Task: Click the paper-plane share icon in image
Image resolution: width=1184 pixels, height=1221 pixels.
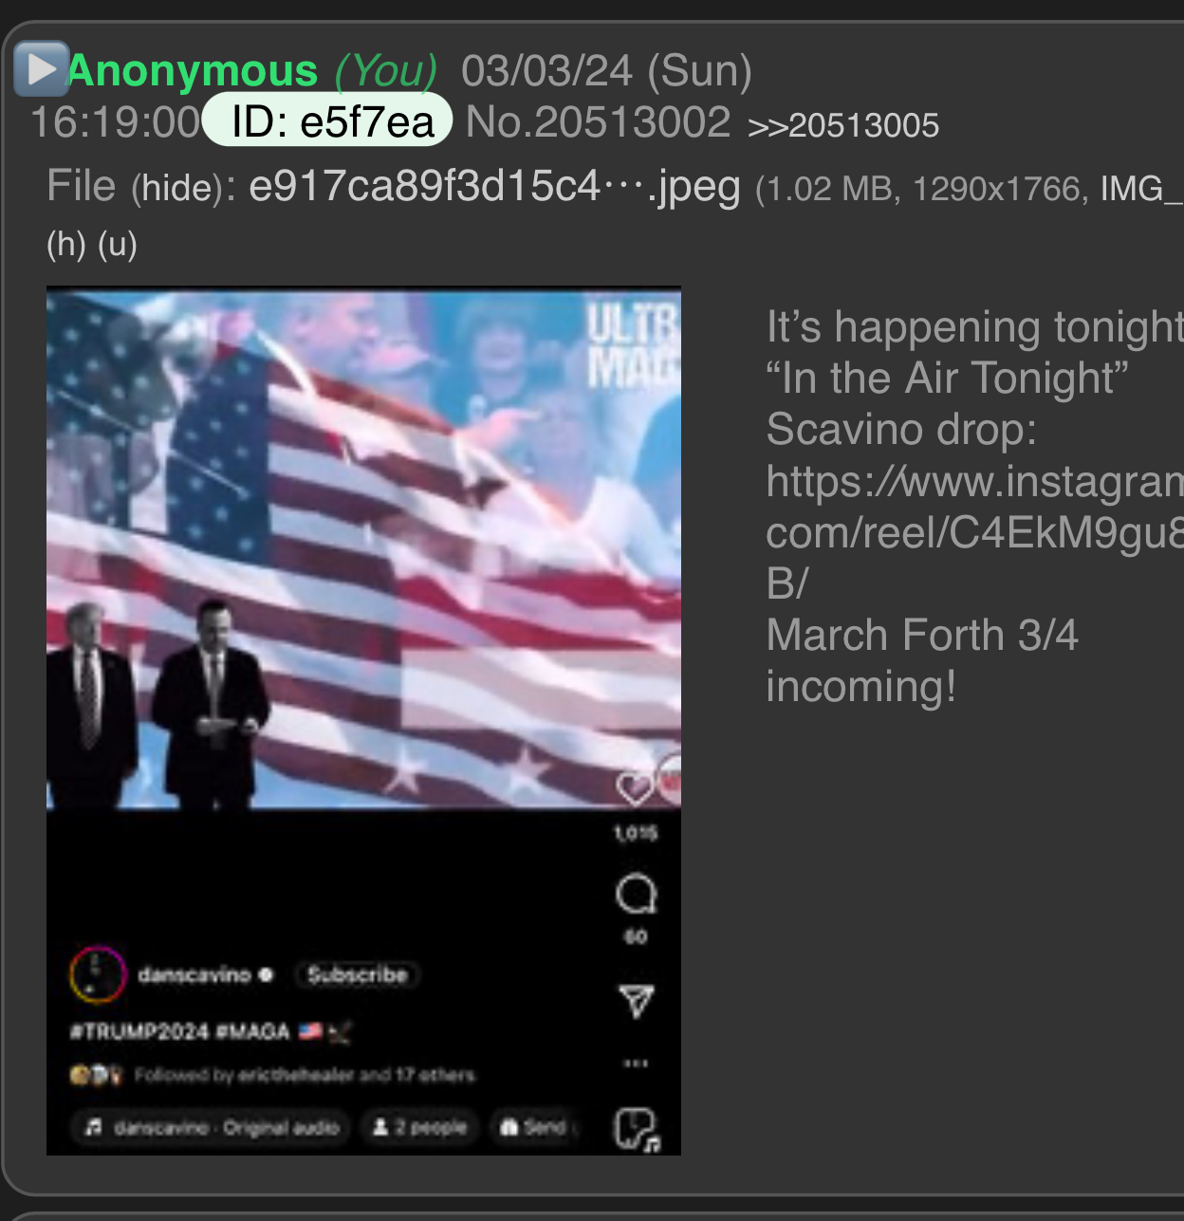Action: click(x=636, y=1000)
